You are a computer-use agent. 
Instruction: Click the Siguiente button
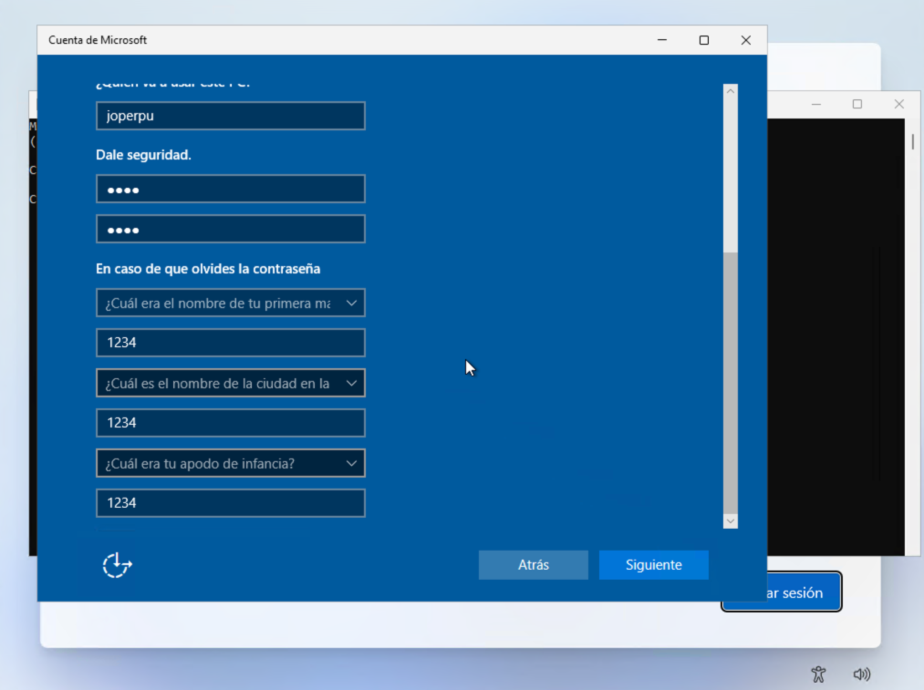[654, 565]
